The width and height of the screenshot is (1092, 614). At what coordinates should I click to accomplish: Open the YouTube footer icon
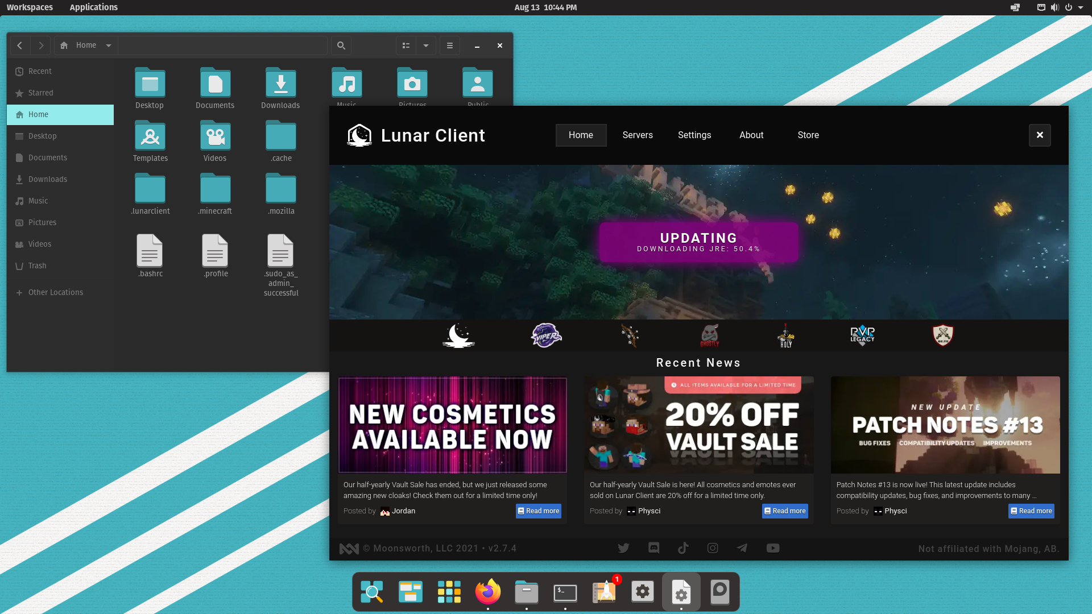(772, 548)
